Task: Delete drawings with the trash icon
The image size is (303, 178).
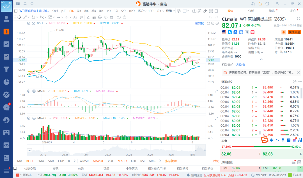Action: click(x=111, y=17)
